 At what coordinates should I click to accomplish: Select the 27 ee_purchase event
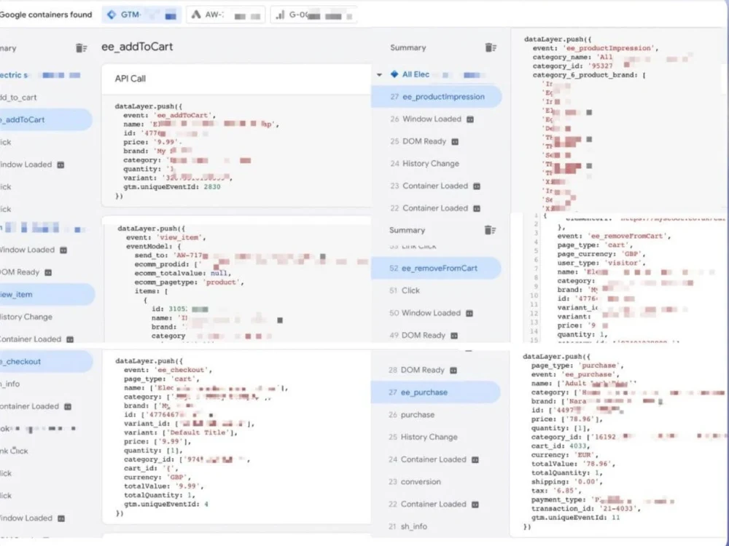point(436,392)
